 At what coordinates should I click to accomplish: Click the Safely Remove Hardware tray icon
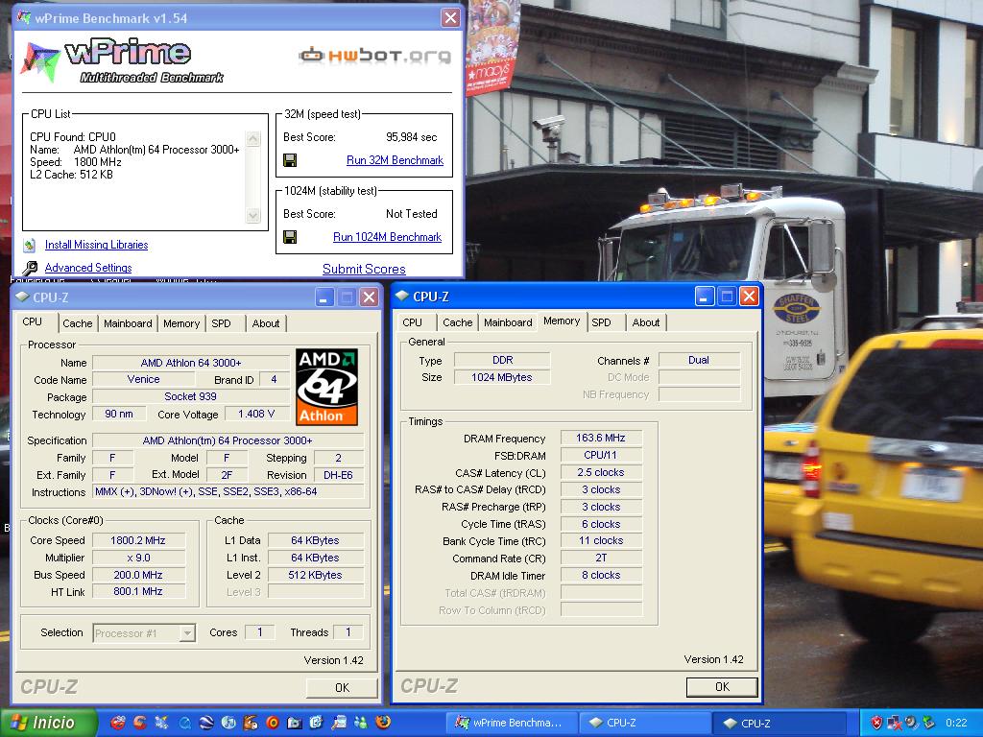pyautogui.click(x=929, y=723)
